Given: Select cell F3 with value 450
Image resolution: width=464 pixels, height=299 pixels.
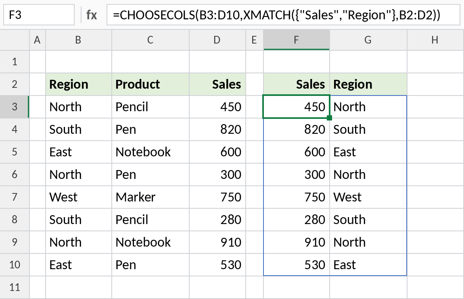Looking at the screenshot, I should point(296,107).
